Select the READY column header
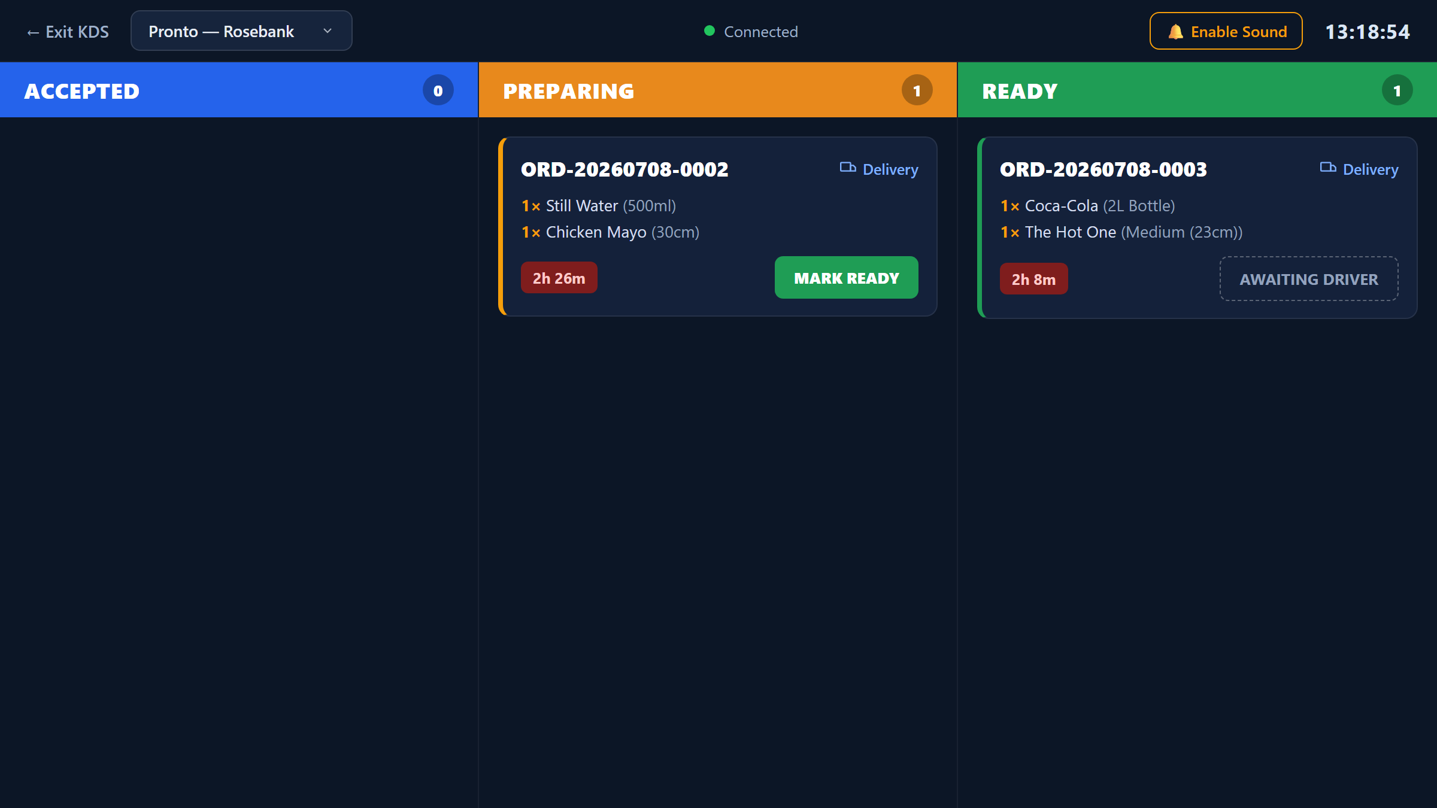 tap(1197, 90)
